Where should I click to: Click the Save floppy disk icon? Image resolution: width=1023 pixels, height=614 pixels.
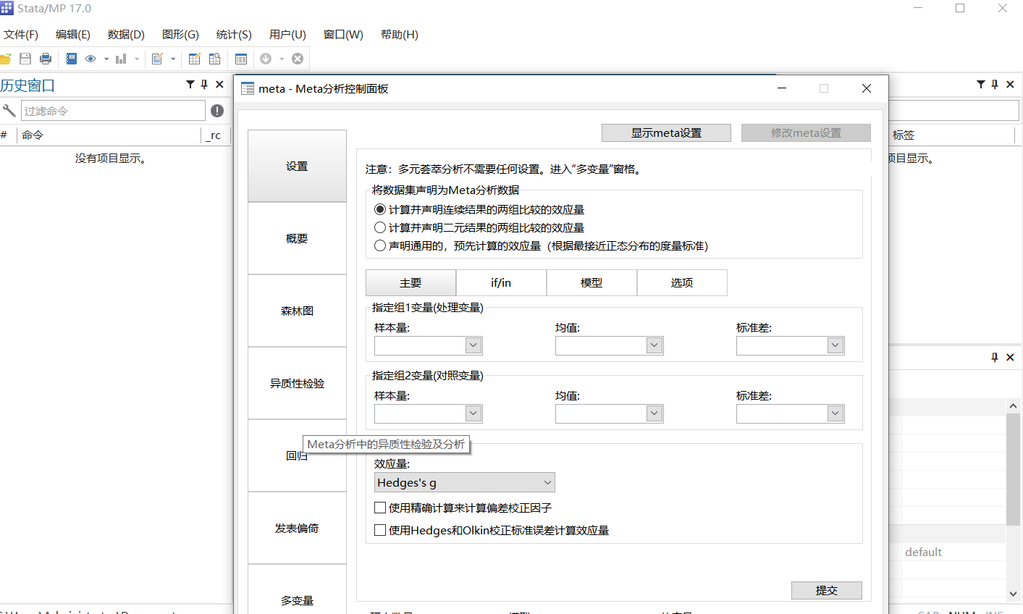pos(25,59)
